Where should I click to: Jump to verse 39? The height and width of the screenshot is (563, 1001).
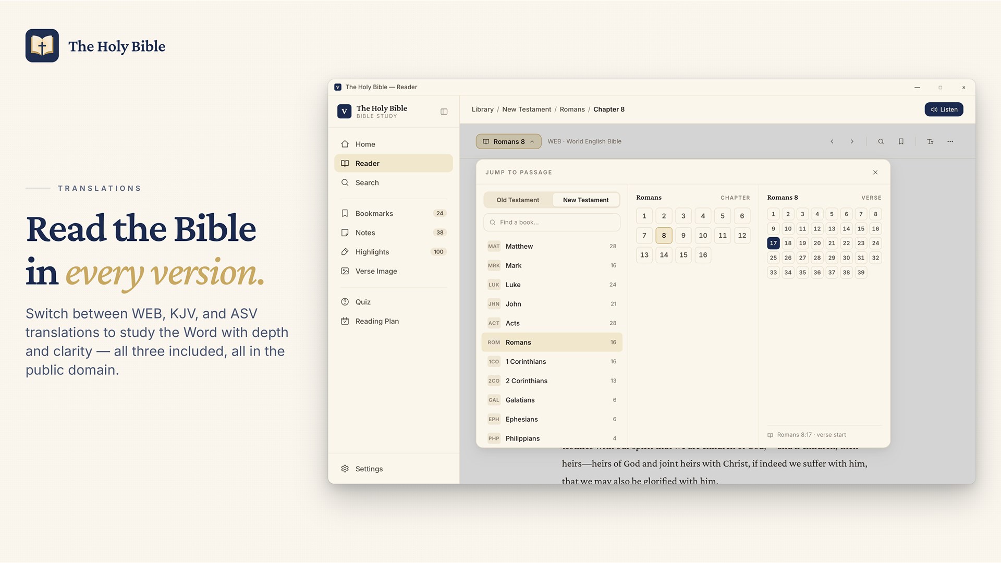tap(861, 273)
